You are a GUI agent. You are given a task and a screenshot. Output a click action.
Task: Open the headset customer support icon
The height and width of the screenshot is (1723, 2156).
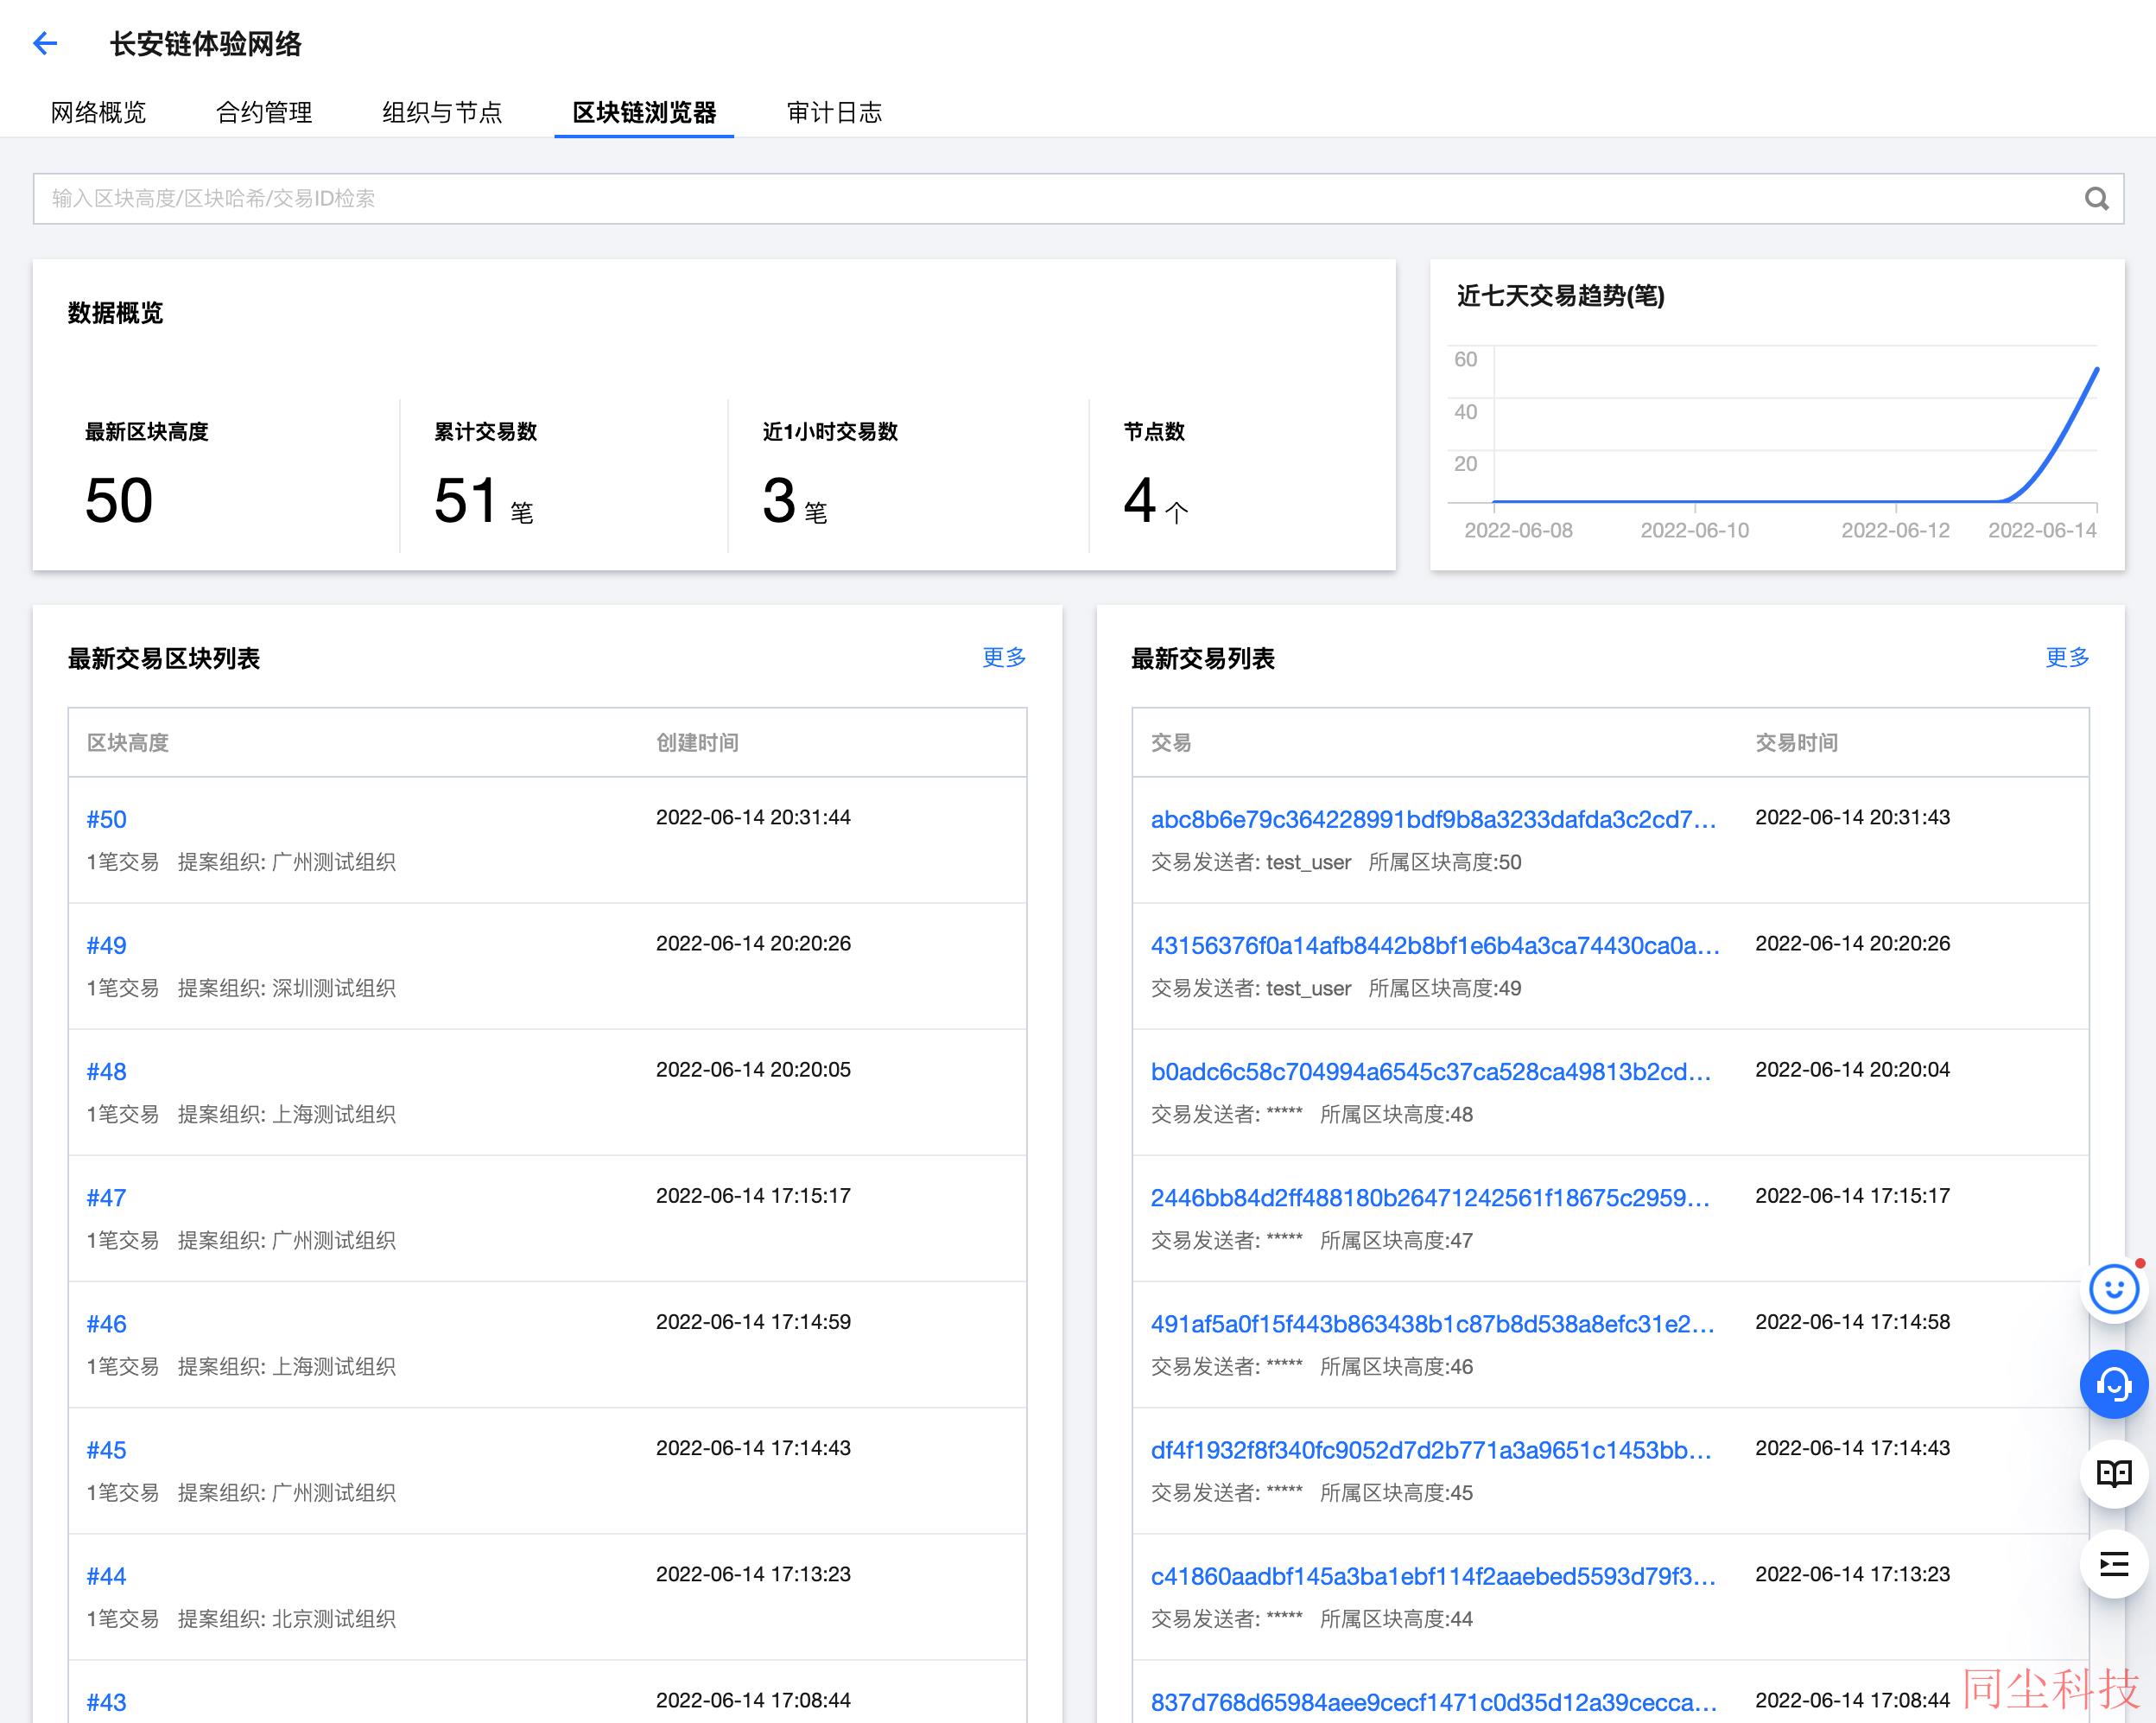2114,1383
